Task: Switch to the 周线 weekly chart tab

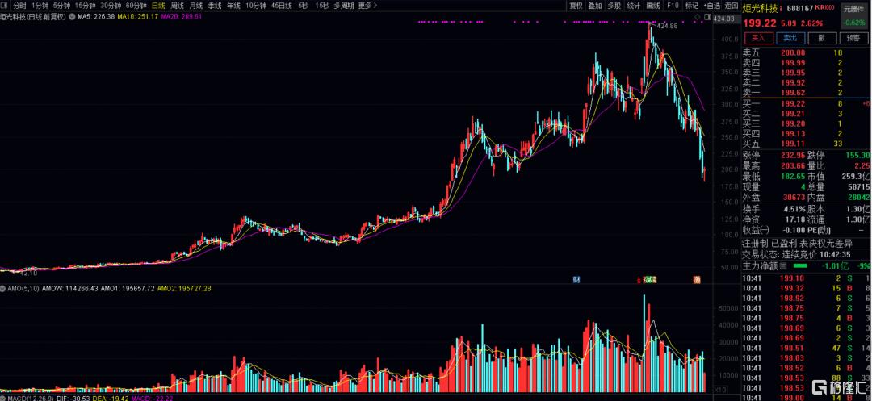Action: click(178, 6)
